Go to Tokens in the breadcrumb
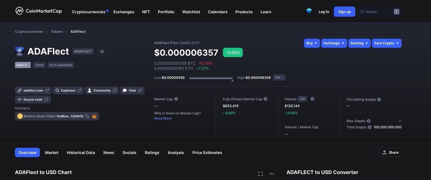The image size is (431, 180). coord(57,32)
